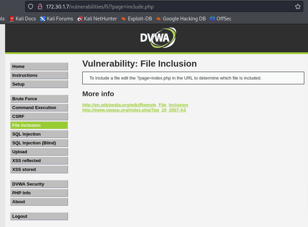Open the DVWA Security menu item

(x=39, y=184)
